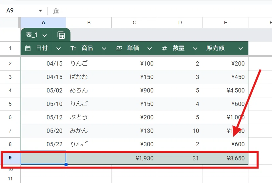272x183 pixels.
Task: Click the 05/12 date cell
Action: click(43, 117)
